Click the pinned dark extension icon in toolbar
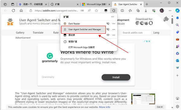Image resolution: width=181 pixels, height=110 pixels. [x=106, y=11]
